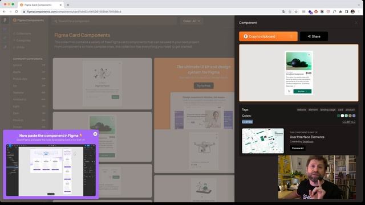Click the 'f?' font extension icon
The width and height of the screenshot is (365, 205).
pyautogui.click(x=334, y=11)
